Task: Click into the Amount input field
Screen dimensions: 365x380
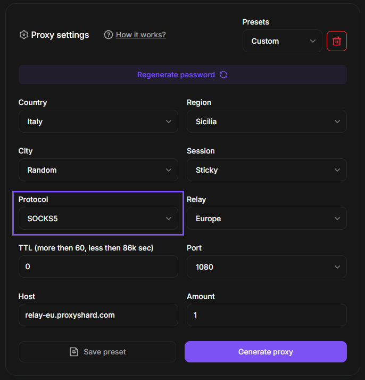Action: coord(267,315)
